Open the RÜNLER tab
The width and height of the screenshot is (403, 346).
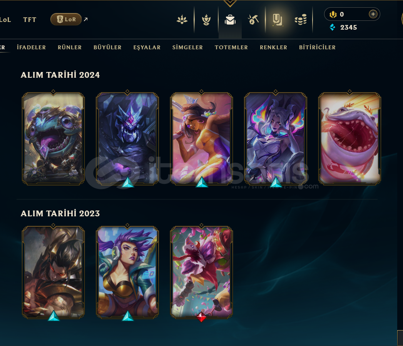click(x=70, y=47)
